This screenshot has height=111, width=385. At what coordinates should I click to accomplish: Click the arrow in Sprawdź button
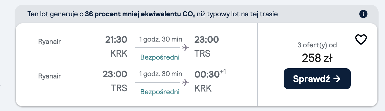coord(337,79)
